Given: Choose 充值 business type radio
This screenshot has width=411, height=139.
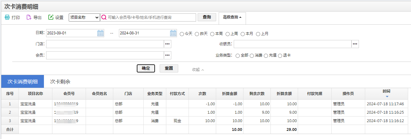Looking at the screenshot, I should point(266,56).
